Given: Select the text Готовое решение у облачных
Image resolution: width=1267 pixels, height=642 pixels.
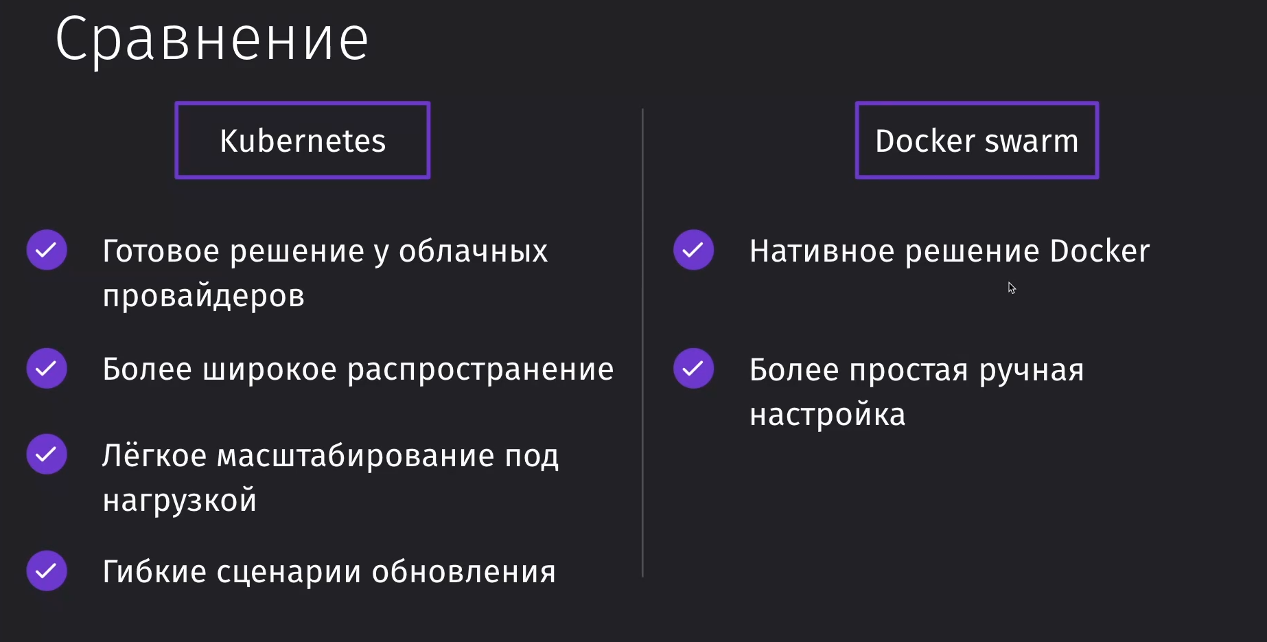Looking at the screenshot, I should 325,251.
